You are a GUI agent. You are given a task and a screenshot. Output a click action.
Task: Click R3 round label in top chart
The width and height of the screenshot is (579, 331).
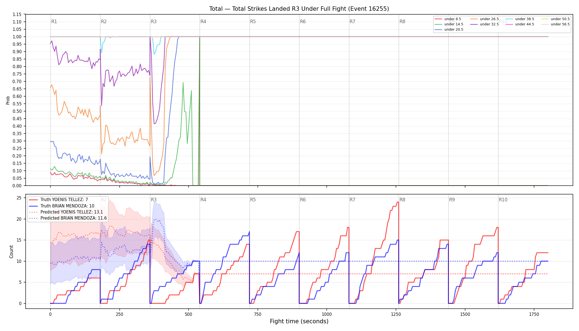pos(154,22)
